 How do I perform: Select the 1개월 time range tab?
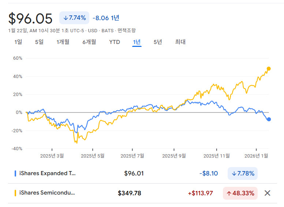point(63,42)
